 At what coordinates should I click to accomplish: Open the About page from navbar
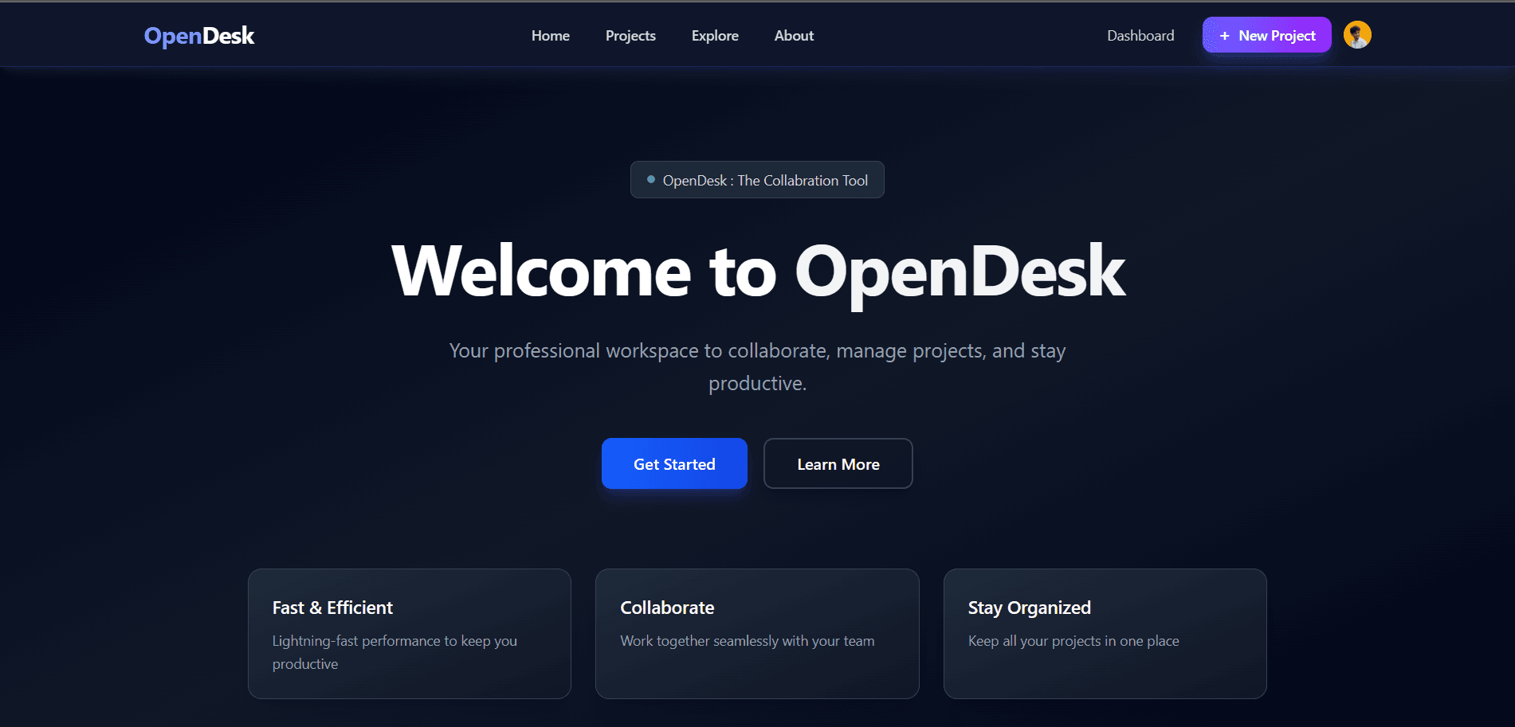tap(793, 35)
